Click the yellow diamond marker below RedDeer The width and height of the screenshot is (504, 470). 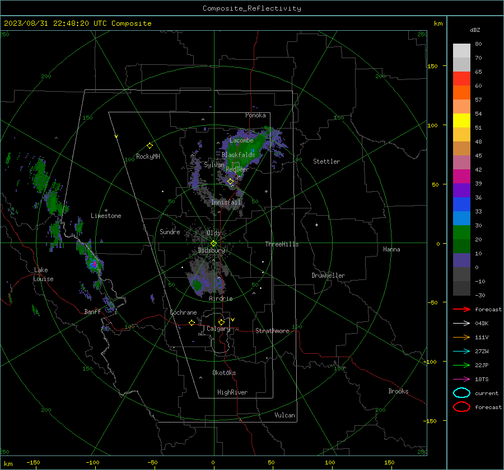(230, 182)
